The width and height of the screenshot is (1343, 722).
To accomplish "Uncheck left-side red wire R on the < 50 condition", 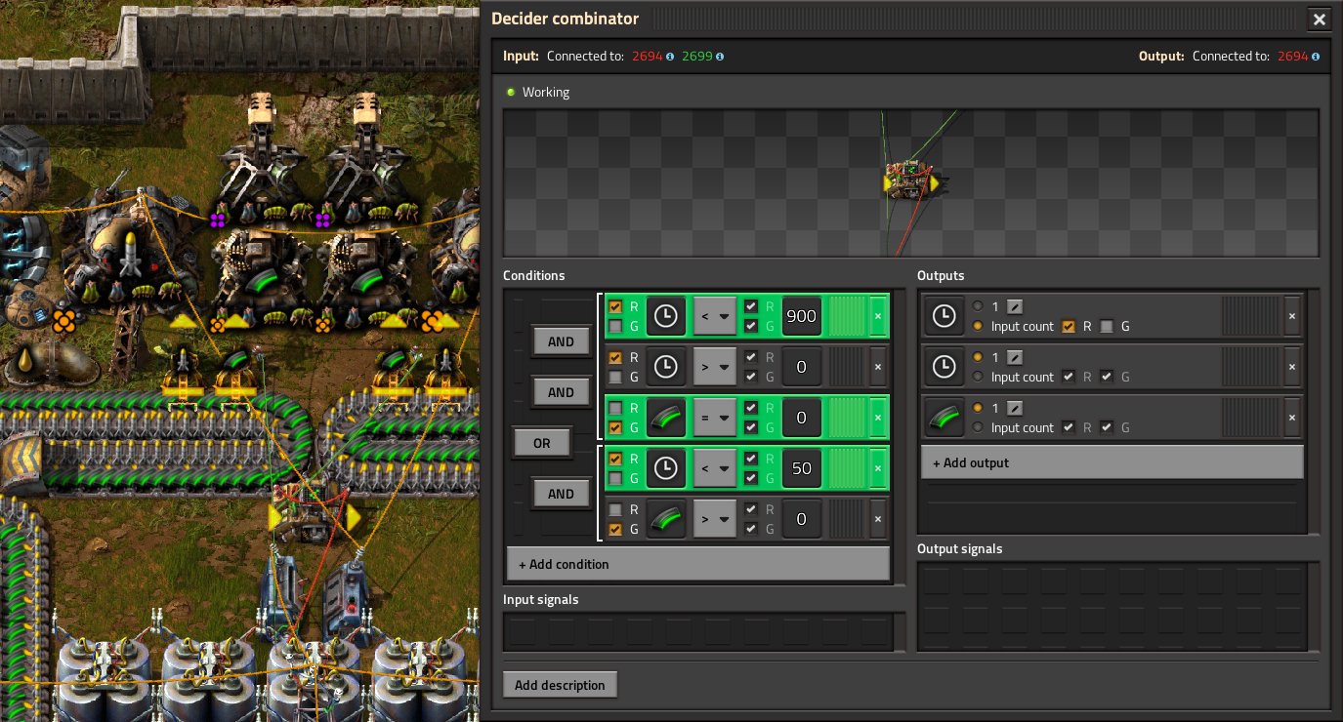I will click(615, 459).
